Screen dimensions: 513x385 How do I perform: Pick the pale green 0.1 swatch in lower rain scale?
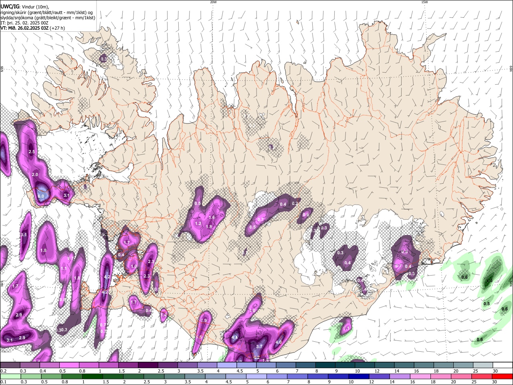pos(11,377)
